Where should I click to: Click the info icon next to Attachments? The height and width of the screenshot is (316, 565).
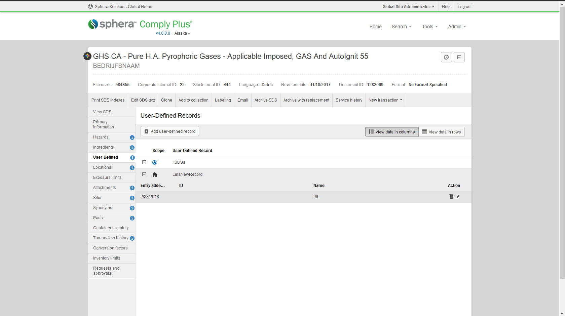click(x=132, y=188)
